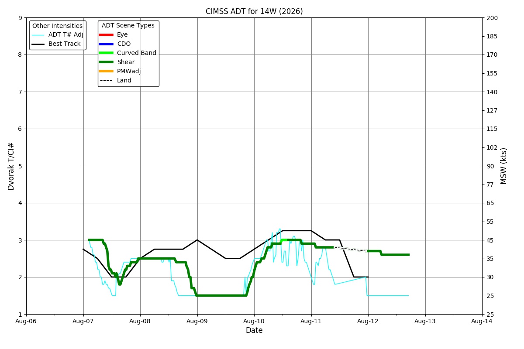Click the left-axis tick value 1
Viewport: 524px width, 349px height.
(20, 315)
